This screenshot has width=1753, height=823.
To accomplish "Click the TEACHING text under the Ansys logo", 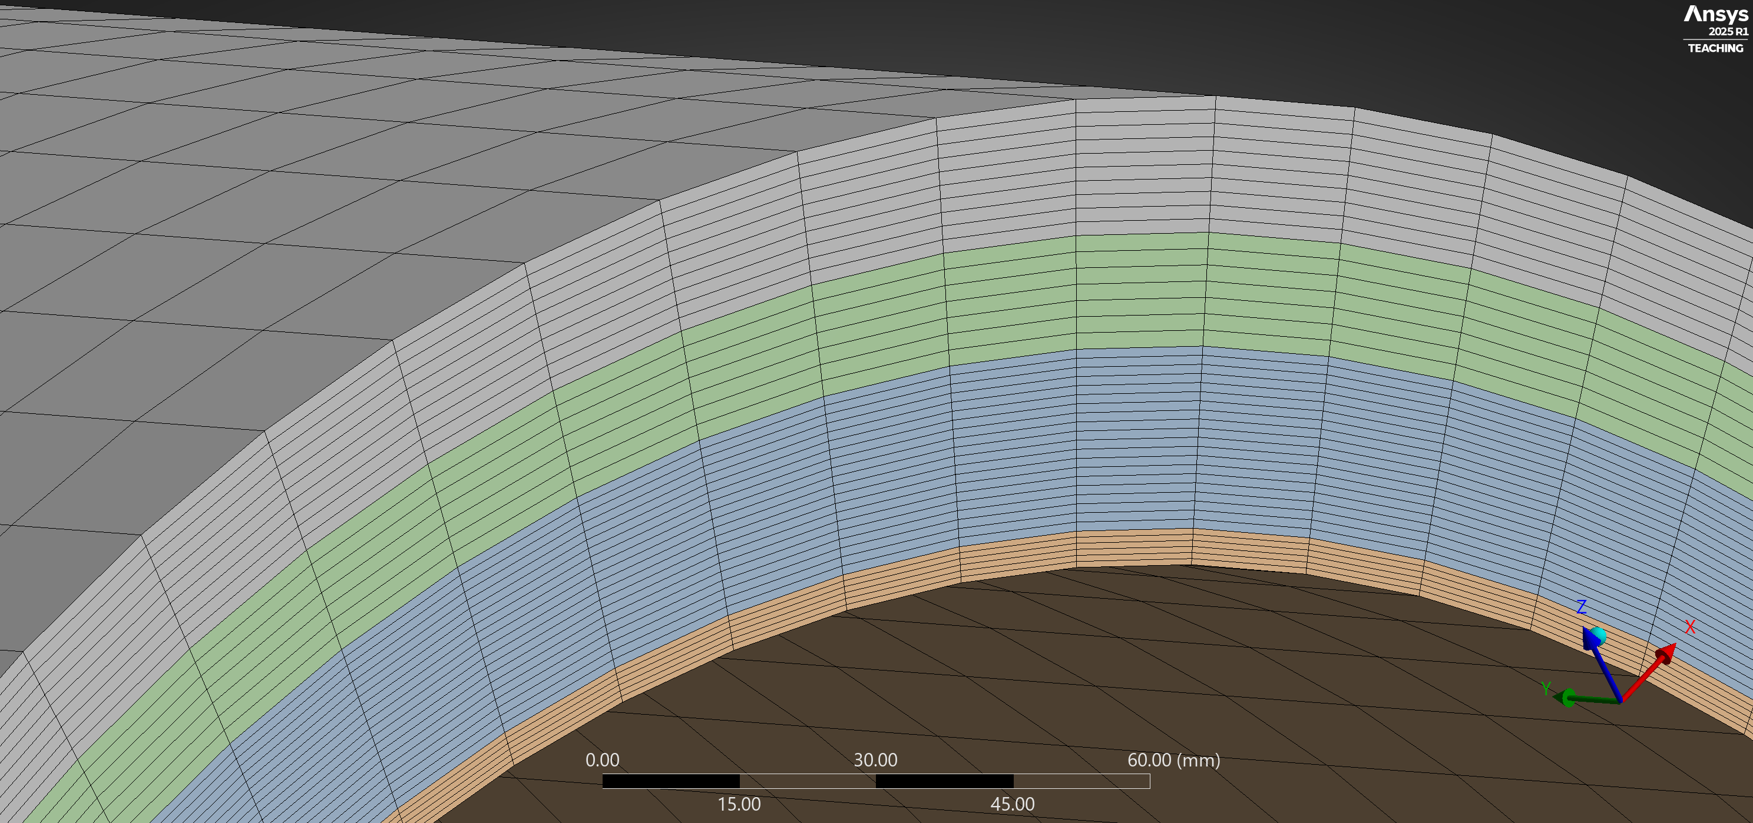I will 1715,48.
